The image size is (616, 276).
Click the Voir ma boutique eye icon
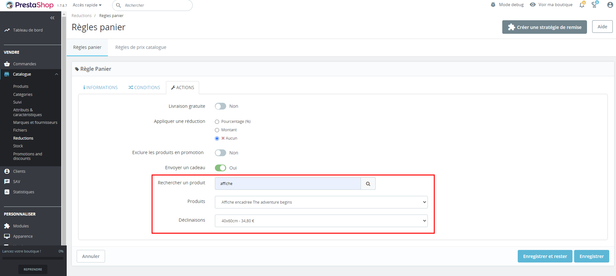(533, 5)
